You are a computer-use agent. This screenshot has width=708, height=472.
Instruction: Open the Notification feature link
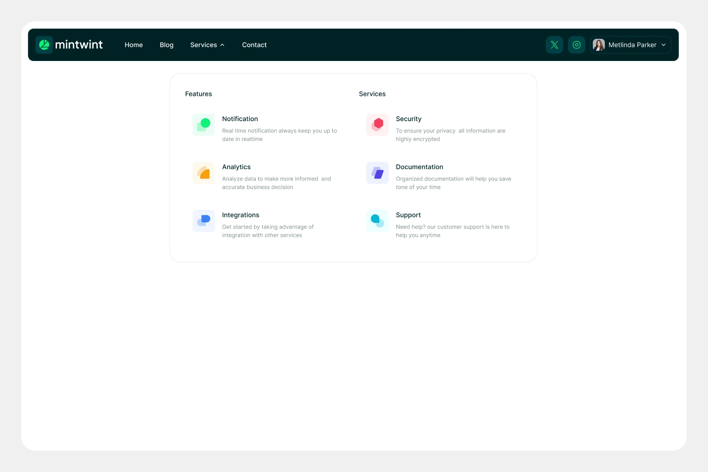coord(240,119)
